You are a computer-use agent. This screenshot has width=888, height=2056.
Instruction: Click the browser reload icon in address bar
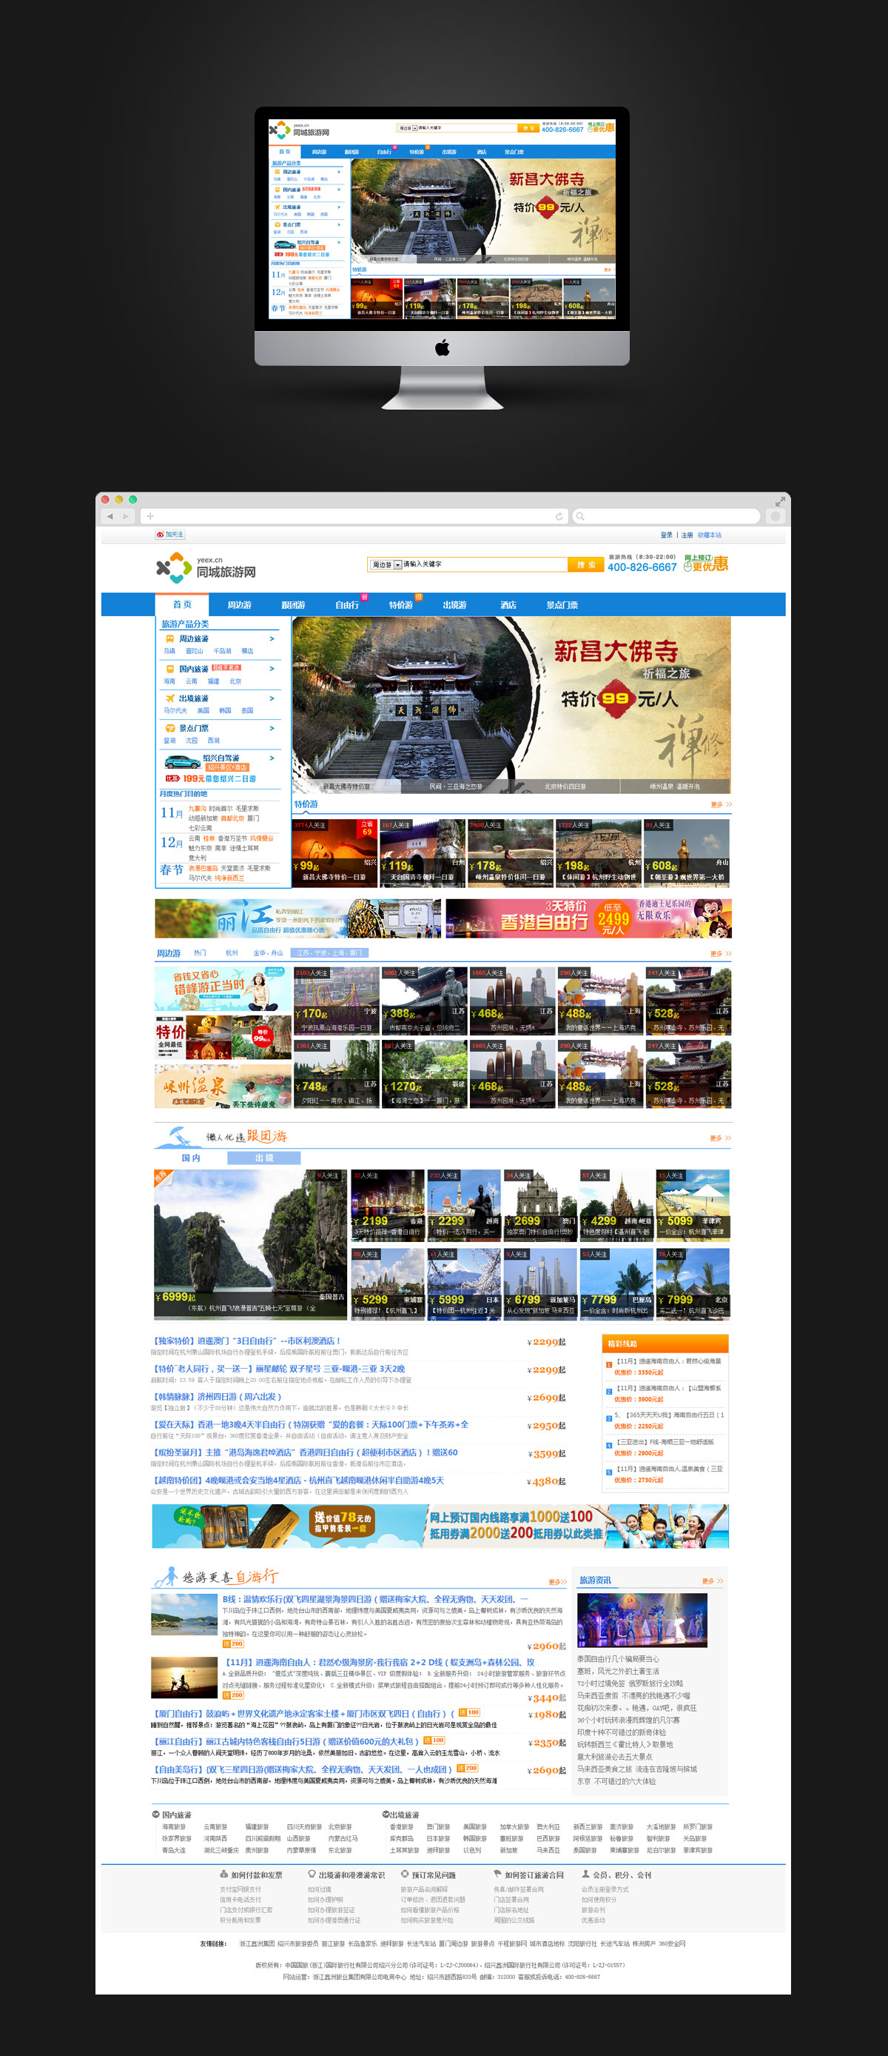[559, 516]
